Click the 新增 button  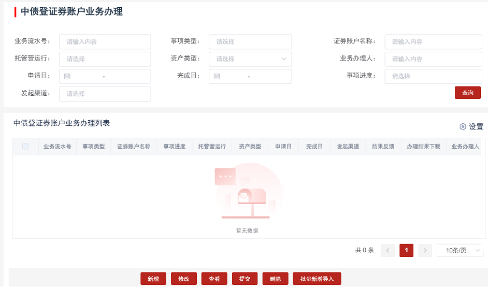tap(153, 279)
